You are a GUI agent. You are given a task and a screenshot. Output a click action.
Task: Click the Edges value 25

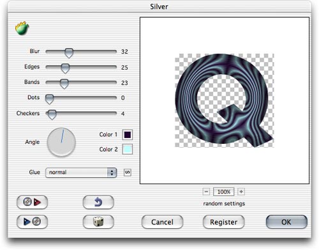coord(124,67)
